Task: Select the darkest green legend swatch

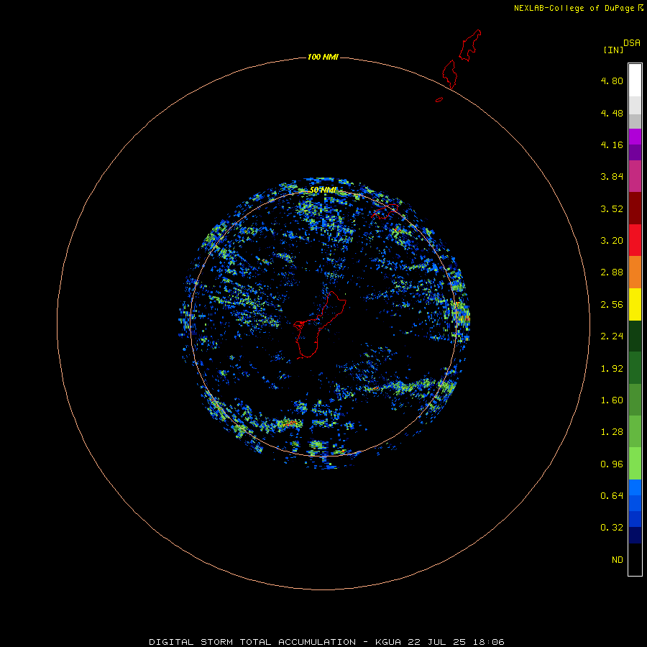Action: pos(635,336)
